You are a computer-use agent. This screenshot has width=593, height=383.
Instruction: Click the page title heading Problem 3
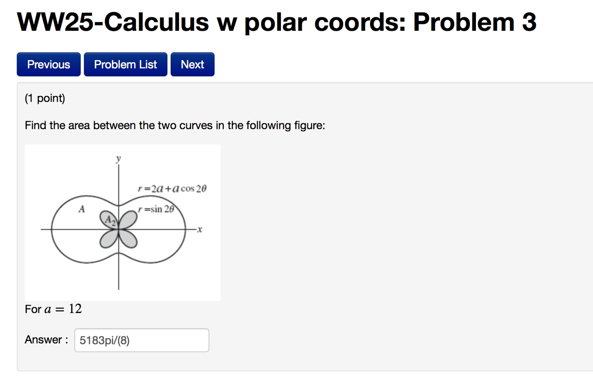tap(277, 22)
